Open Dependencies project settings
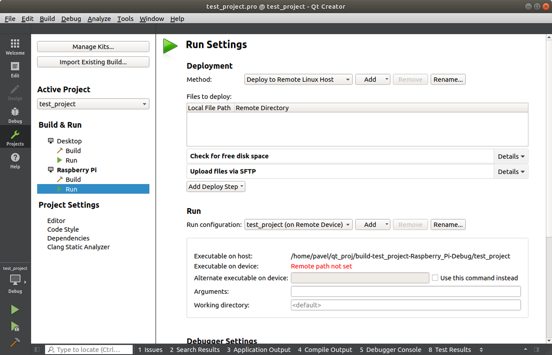Image resolution: width=552 pixels, height=355 pixels. click(x=68, y=238)
